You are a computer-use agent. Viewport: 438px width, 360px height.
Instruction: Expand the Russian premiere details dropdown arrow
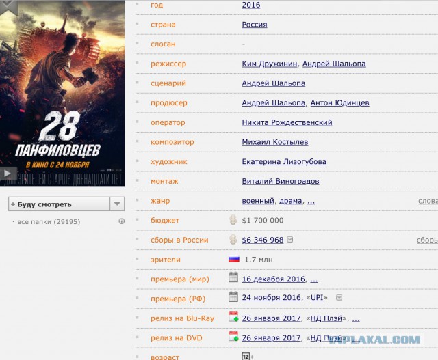click(x=339, y=298)
